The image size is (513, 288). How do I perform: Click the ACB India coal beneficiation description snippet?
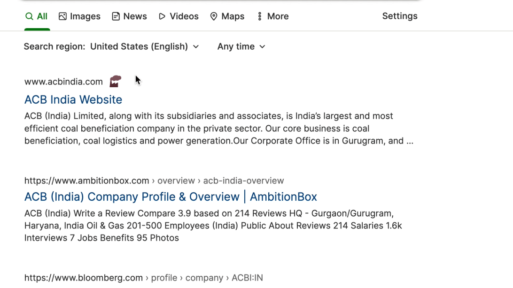coord(219,129)
